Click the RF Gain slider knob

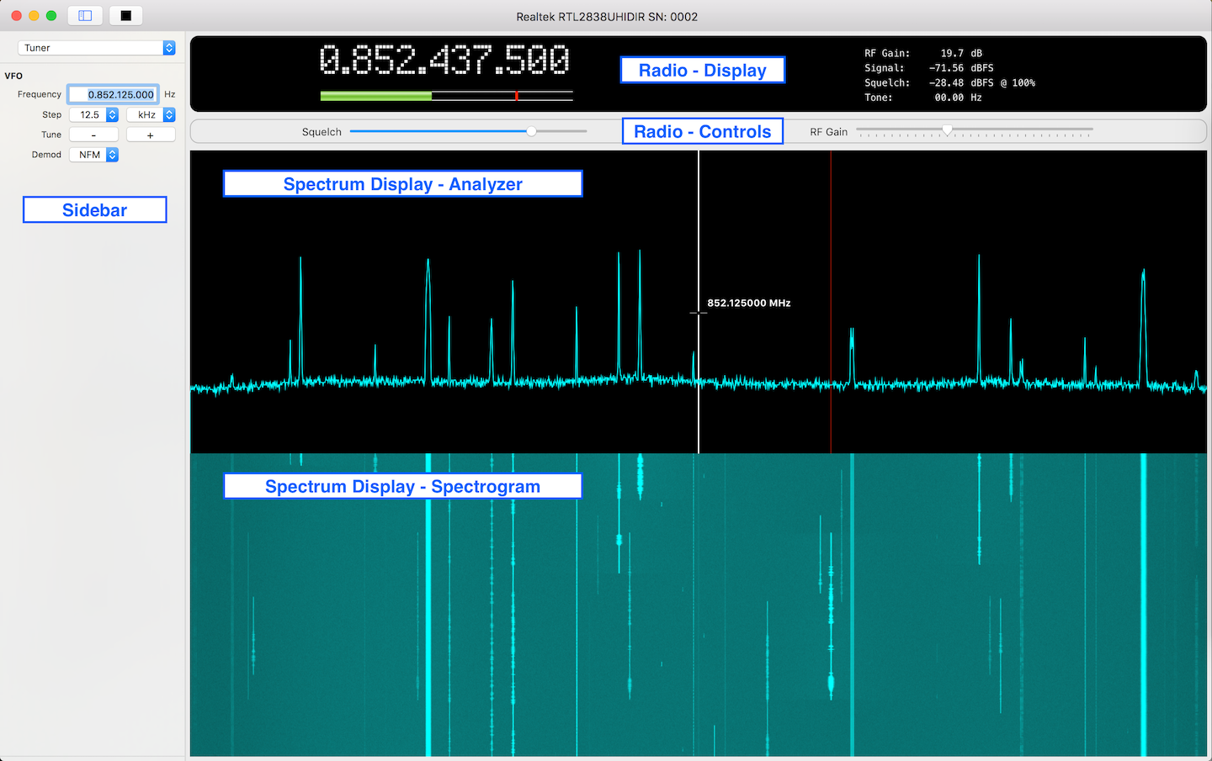coord(947,130)
